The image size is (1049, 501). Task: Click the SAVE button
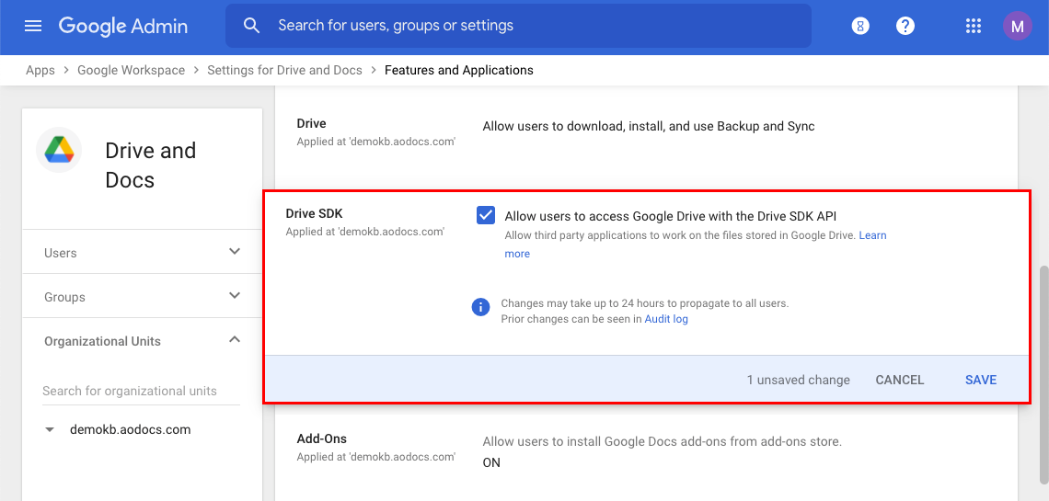click(980, 380)
